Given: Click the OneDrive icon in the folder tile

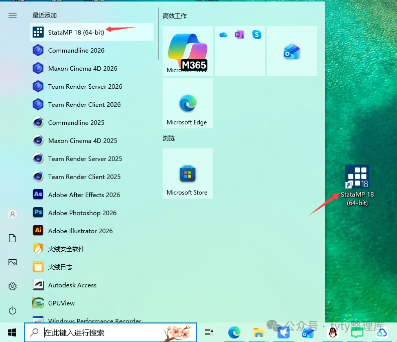Looking at the screenshot, I should coord(223,35).
